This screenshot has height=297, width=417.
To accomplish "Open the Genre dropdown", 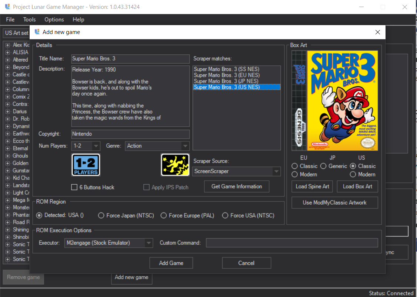I will click(x=185, y=146).
